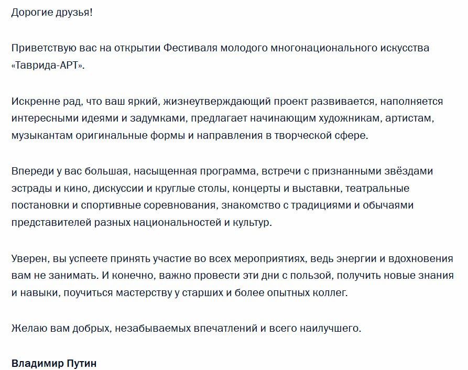The height and width of the screenshot is (370, 468).
Task: Click the word "национальностей"
Action: [174, 222]
